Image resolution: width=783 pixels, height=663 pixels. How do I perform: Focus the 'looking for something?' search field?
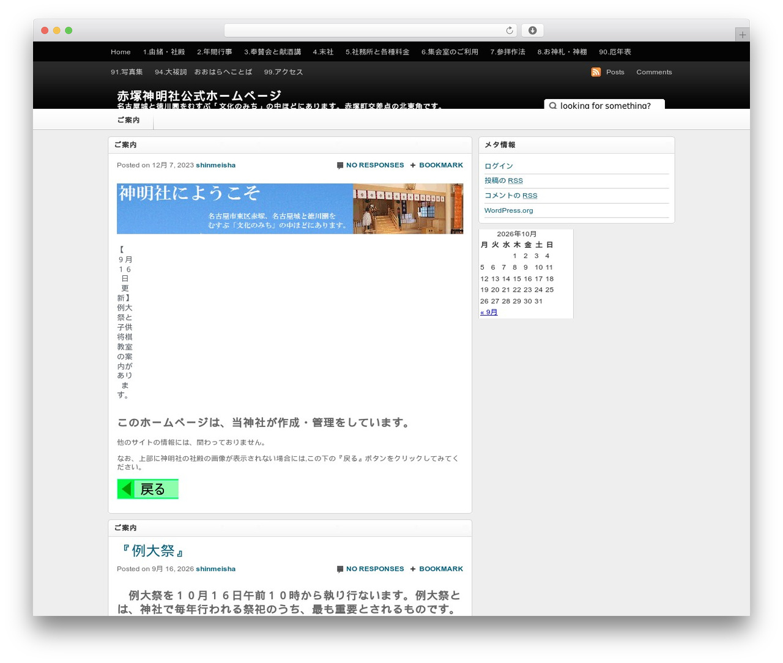click(604, 105)
